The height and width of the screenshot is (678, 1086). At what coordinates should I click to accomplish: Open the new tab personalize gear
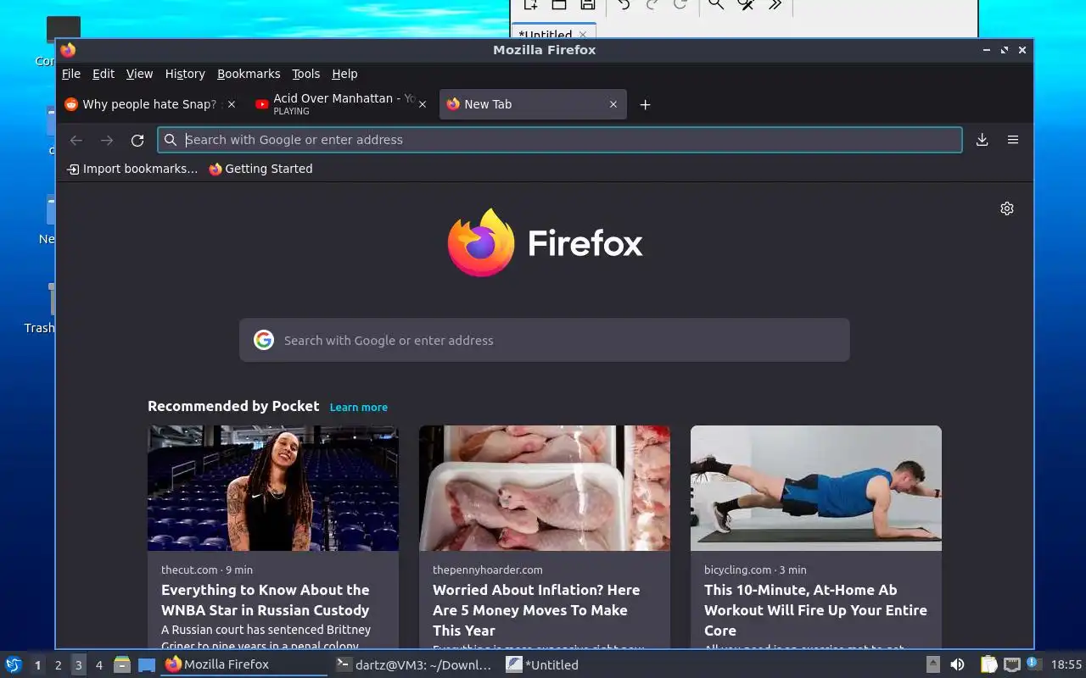click(1007, 208)
